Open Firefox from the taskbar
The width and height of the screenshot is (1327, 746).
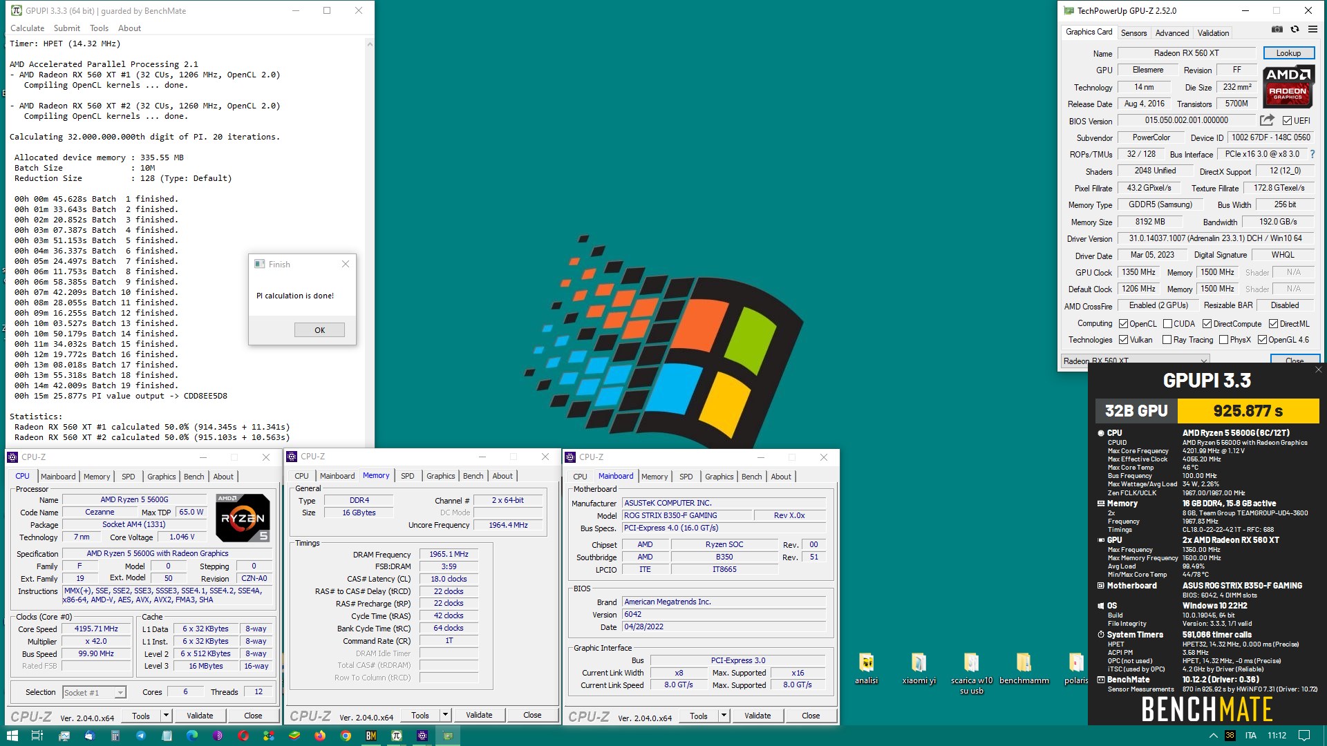(320, 736)
